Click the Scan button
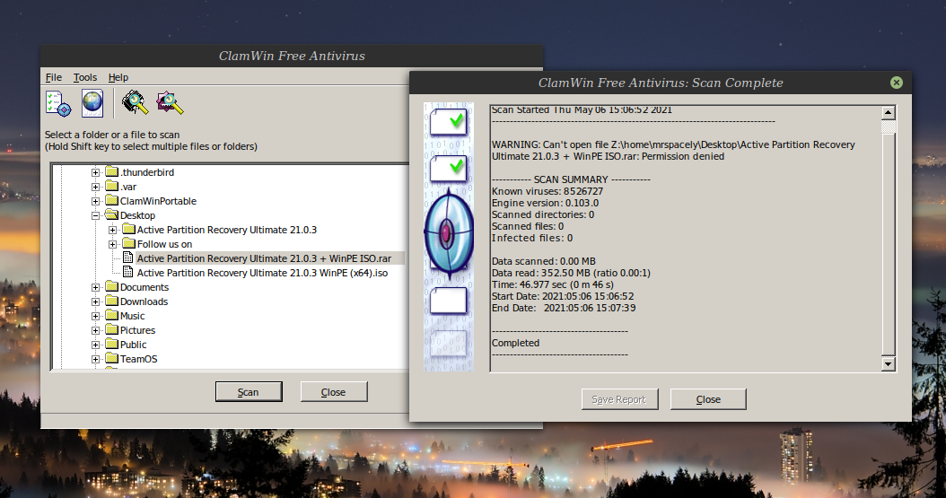Screen dimensions: 946x498 [249, 392]
